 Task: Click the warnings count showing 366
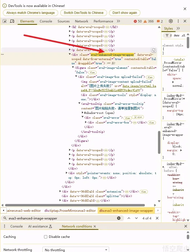(149, 21)
